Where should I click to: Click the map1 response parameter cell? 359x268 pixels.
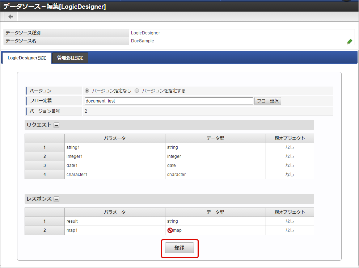[115, 230]
